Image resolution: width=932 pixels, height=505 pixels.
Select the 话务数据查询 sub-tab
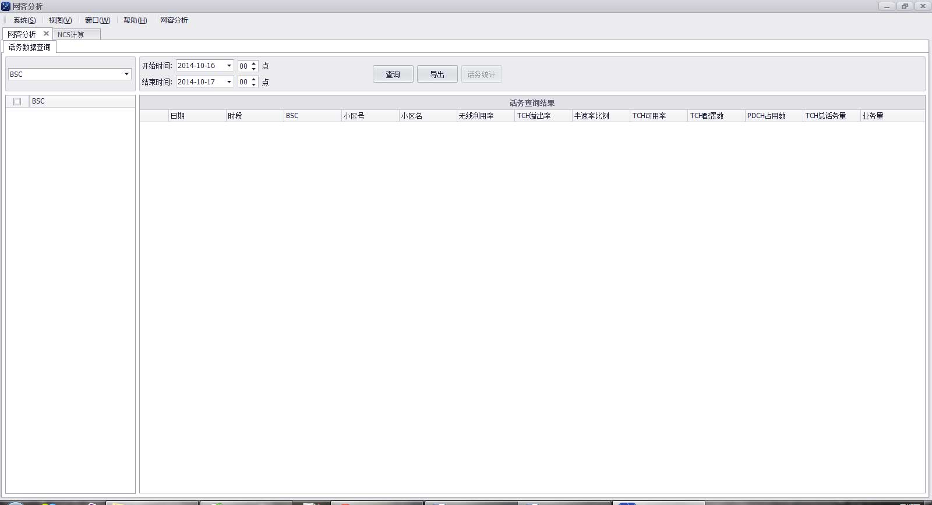coord(30,47)
